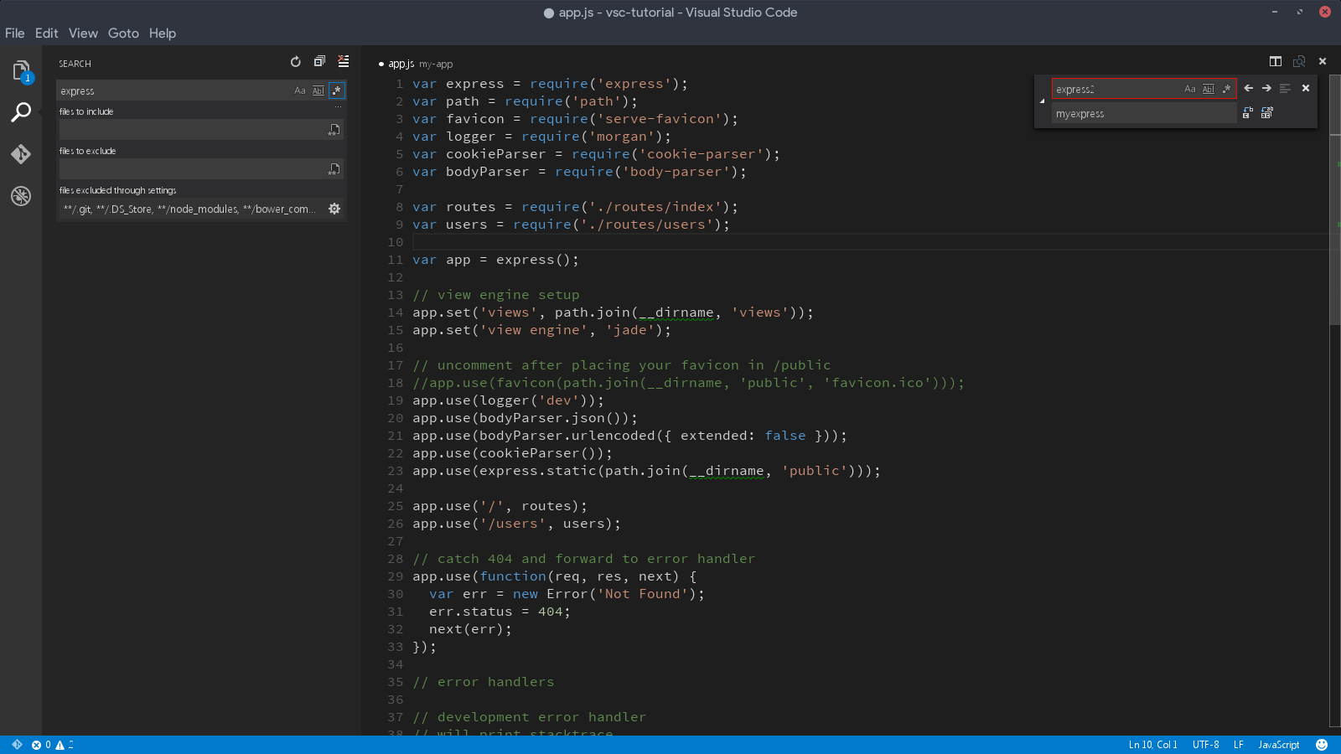Open the Debug view in the activity bar

pyautogui.click(x=21, y=196)
